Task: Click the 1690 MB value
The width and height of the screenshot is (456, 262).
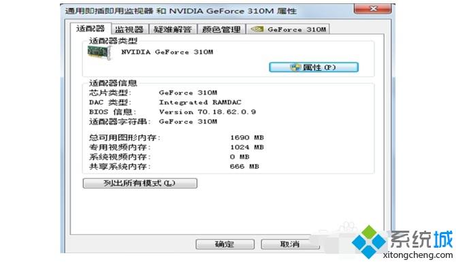Action: click(x=247, y=137)
